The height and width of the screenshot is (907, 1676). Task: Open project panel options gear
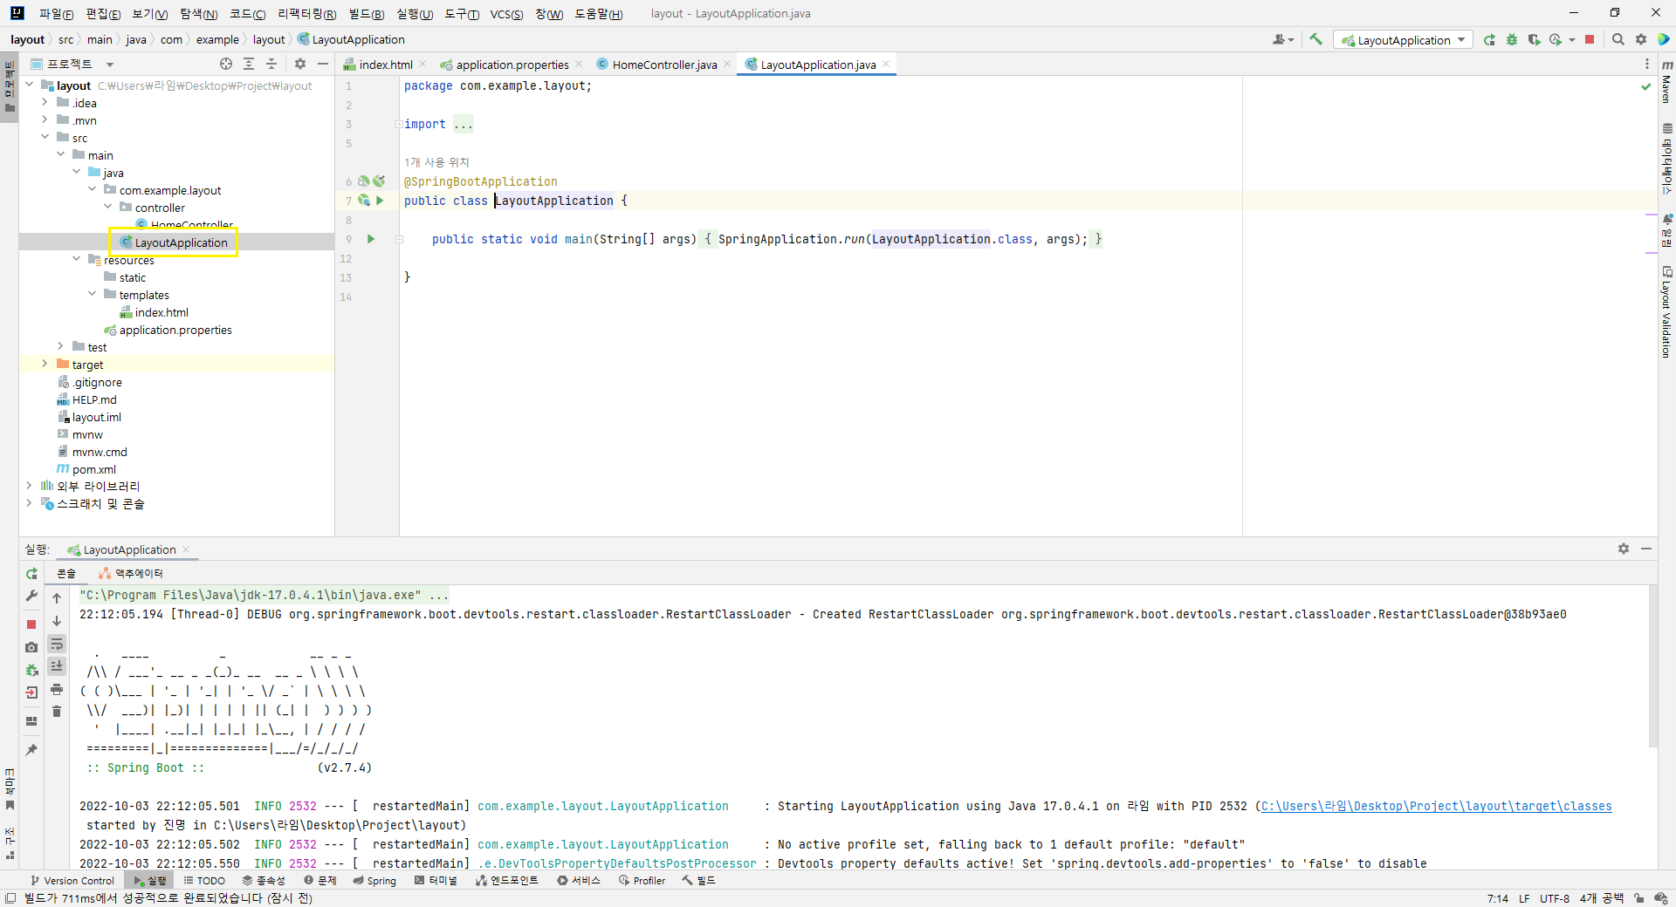click(x=300, y=64)
